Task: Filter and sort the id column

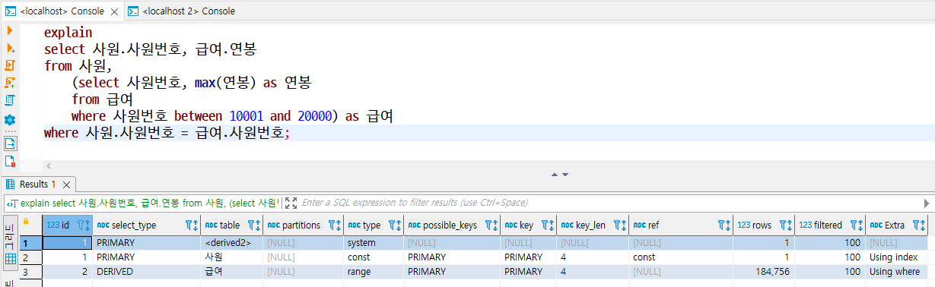Action: coord(84,225)
